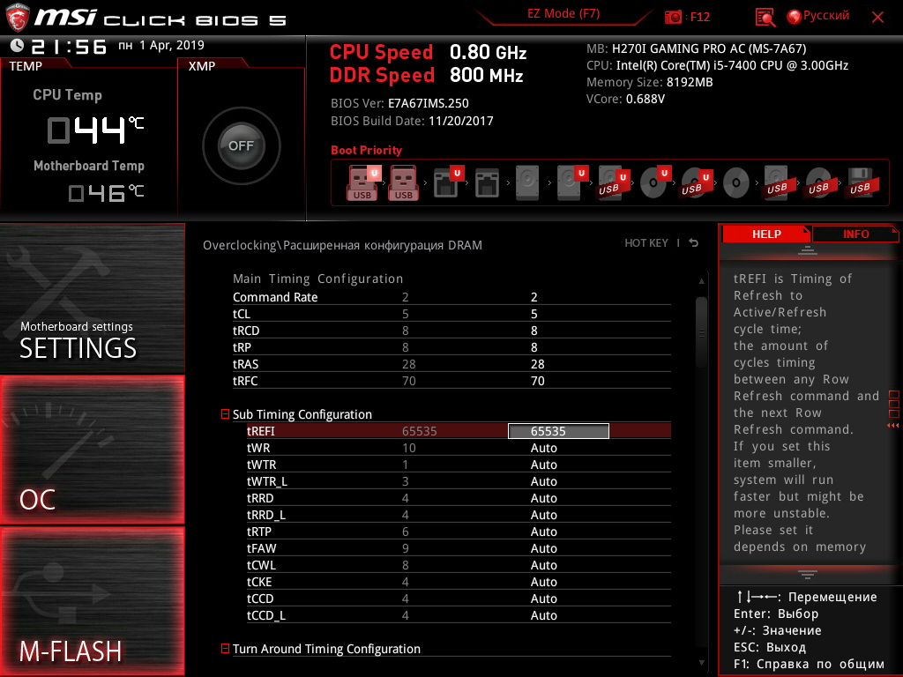Select the tCCD Auto setting
903x677 pixels.
(543, 599)
